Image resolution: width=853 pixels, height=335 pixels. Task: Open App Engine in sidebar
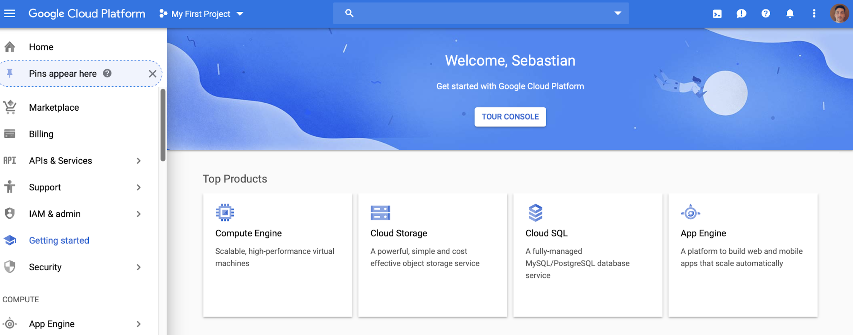point(52,324)
